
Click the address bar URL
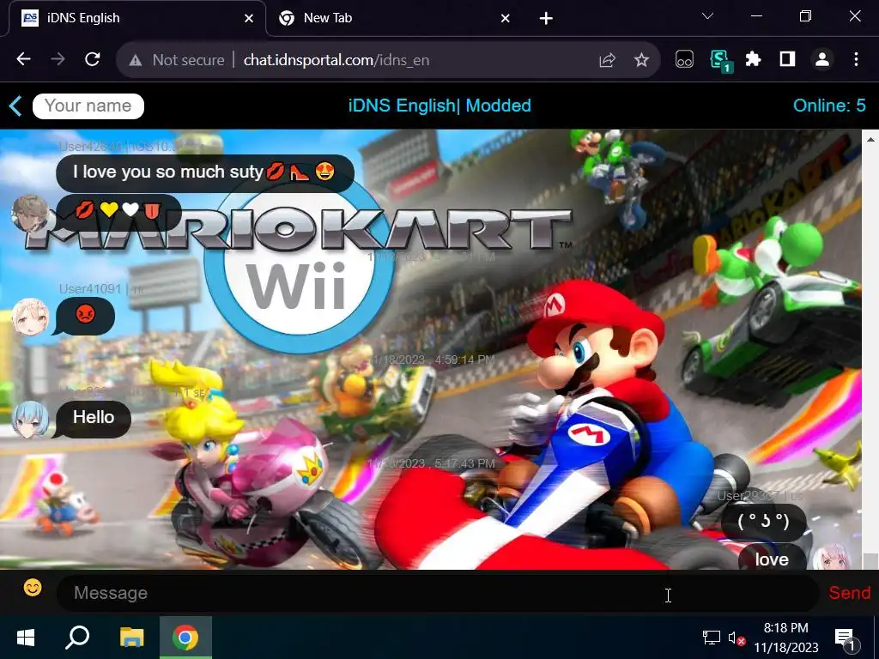click(x=336, y=60)
